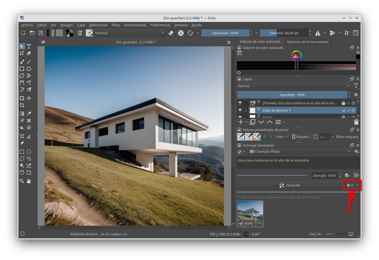Expand the add layer type arrow
This screenshot has width=379, height=260.
pyautogui.click(x=246, y=122)
